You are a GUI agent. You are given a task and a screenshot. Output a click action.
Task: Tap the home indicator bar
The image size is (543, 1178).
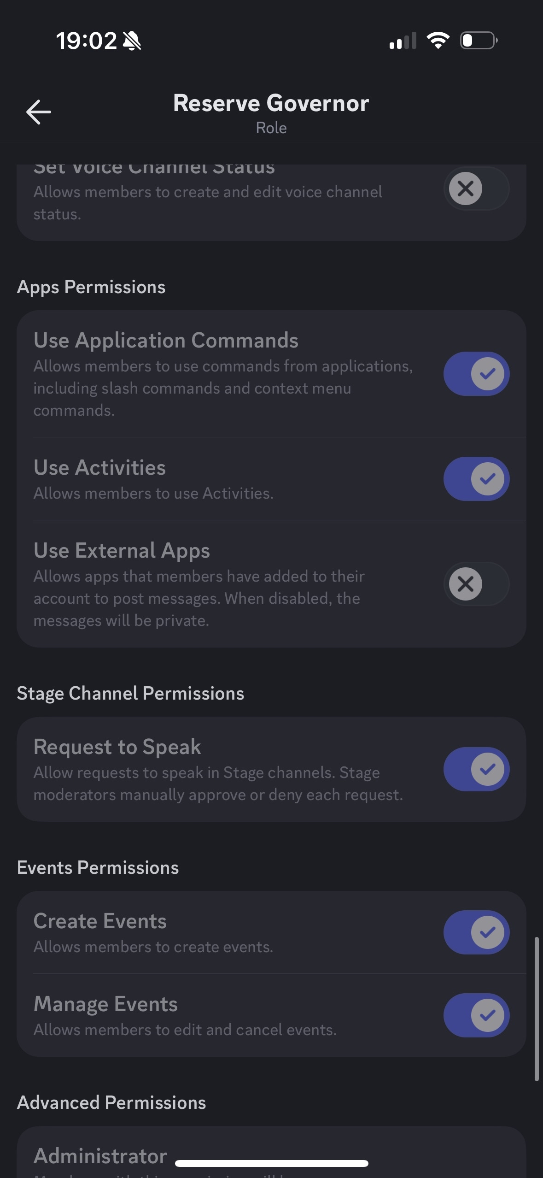(271, 1163)
